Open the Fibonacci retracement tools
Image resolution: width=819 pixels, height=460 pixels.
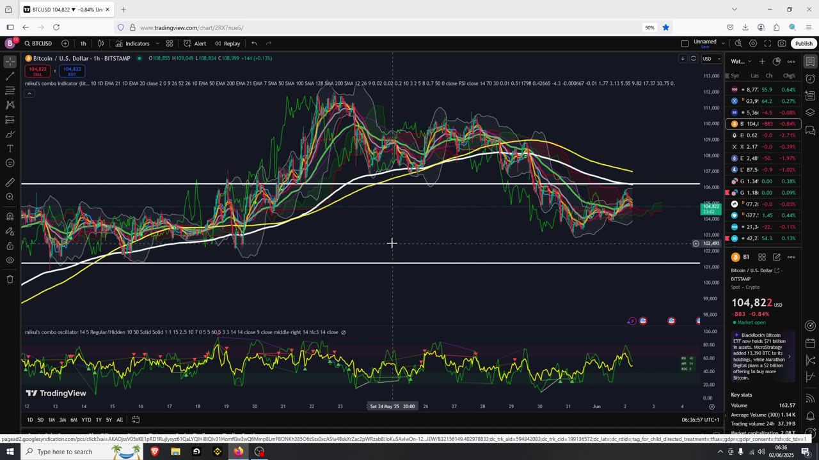[10, 91]
